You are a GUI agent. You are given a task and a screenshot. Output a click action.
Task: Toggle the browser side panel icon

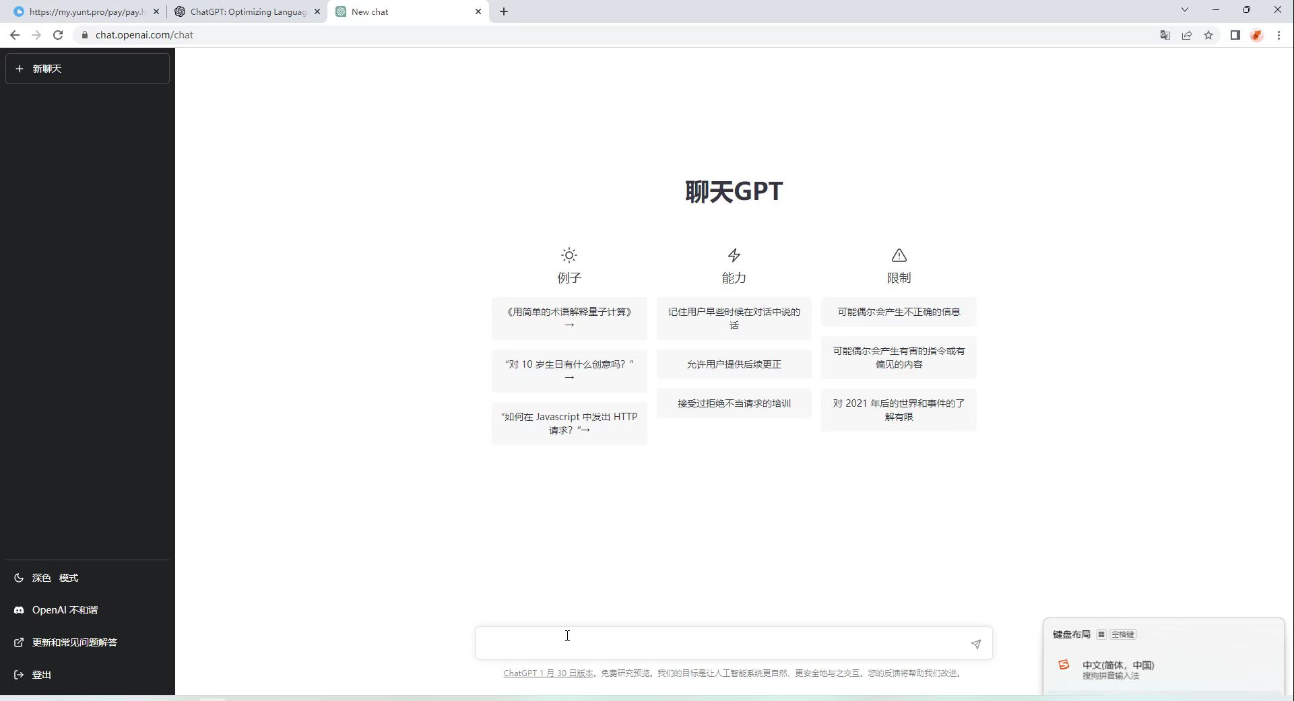(x=1235, y=35)
